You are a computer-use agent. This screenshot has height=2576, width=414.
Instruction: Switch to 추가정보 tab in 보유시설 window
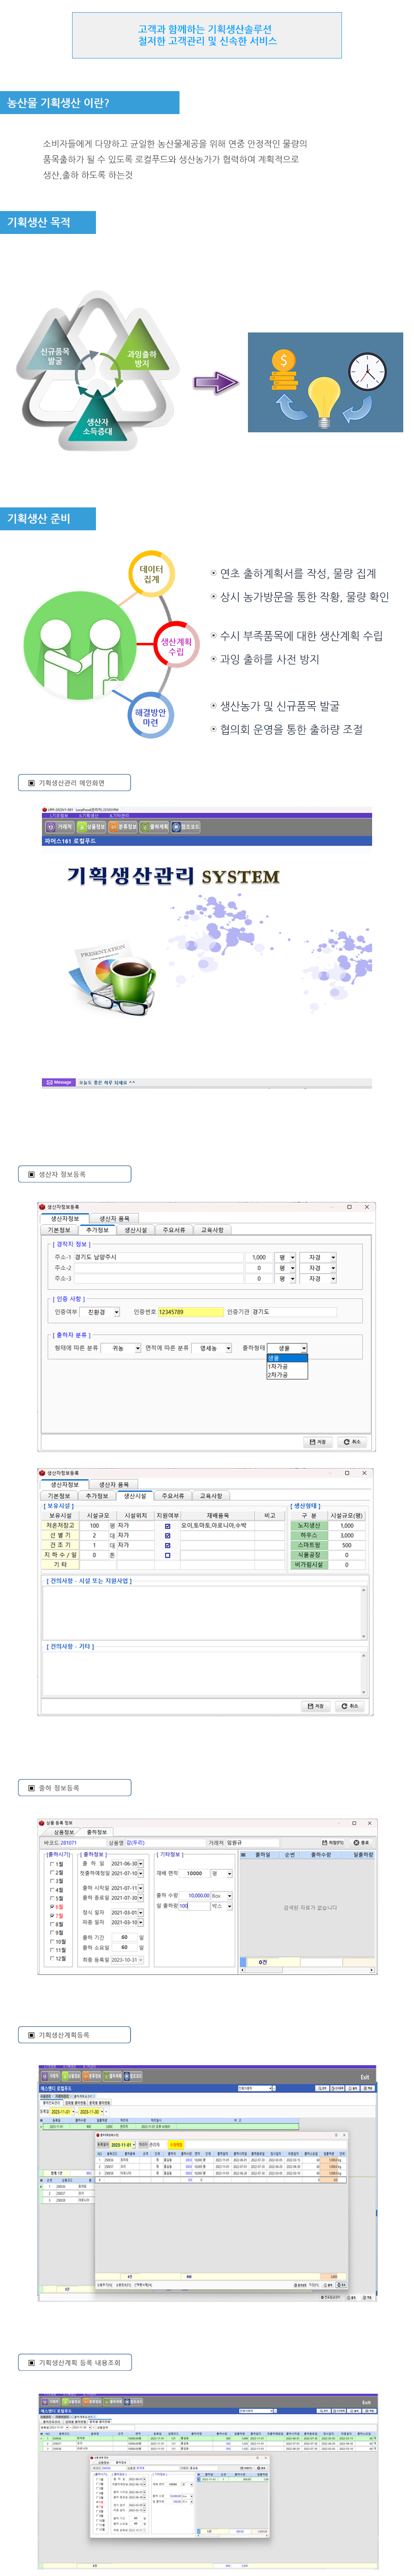pyautogui.click(x=97, y=1496)
